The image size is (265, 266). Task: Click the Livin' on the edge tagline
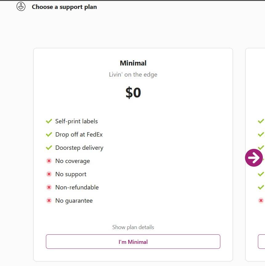pos(133,74)
